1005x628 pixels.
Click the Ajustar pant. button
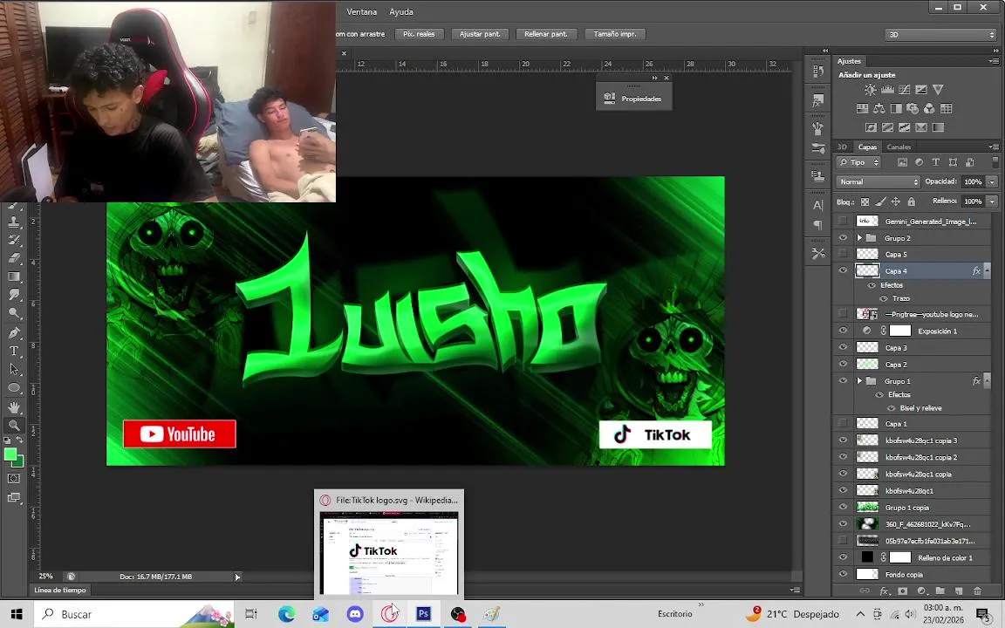click(480, 34)
